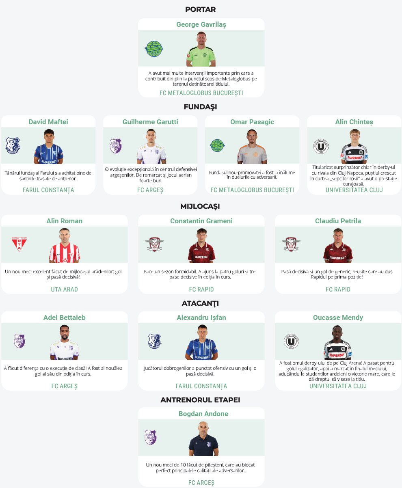Open George Gavrilaș player photo
The width and height of the screenshot is (402, 488).
click(x=201, y=49)
